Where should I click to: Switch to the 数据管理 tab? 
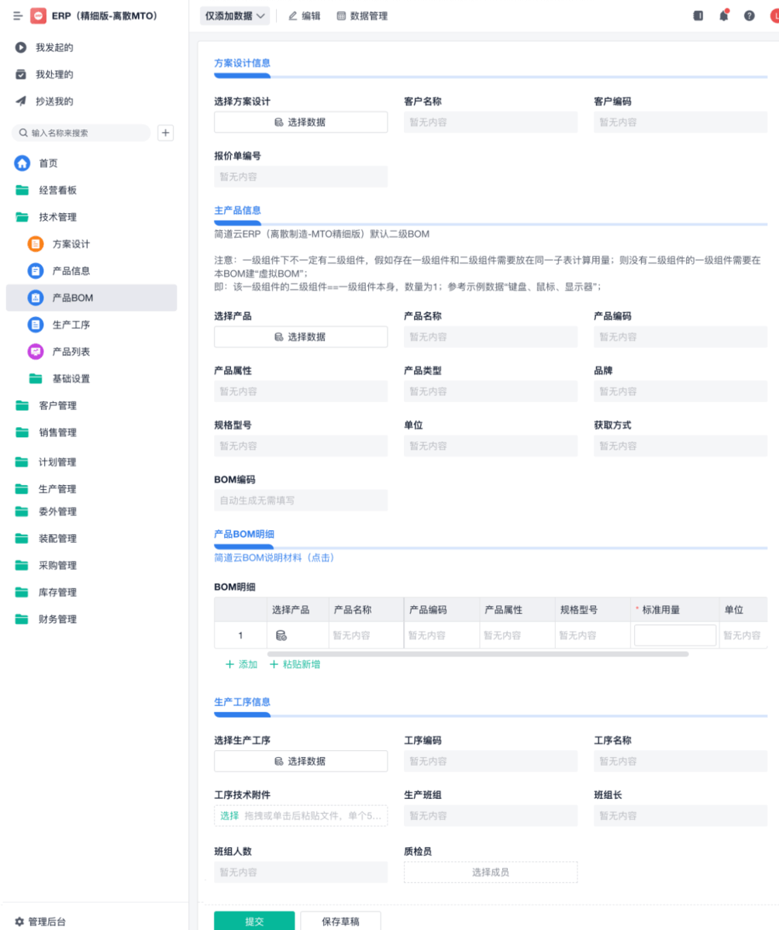coord(362,15)
